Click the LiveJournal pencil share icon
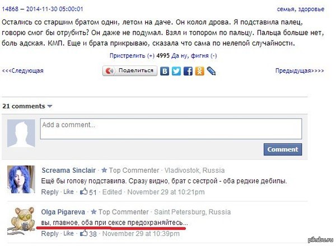The image size is (336, 246). pyautogui.click(x=211, y=71)
